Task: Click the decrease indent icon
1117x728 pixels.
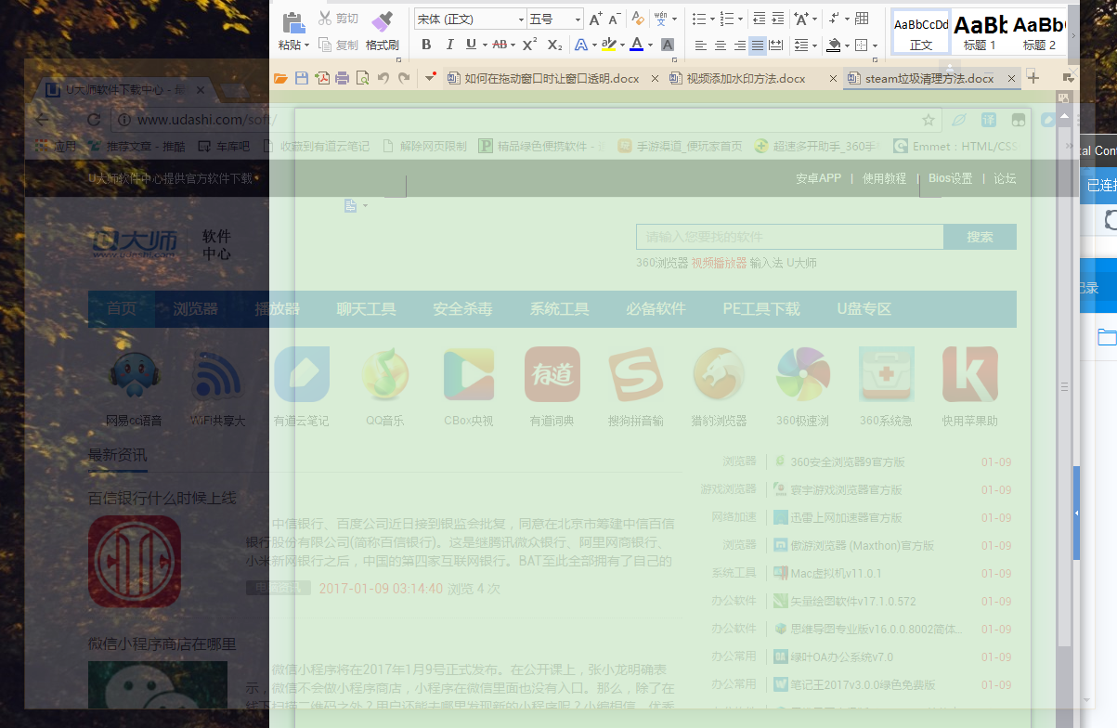Action: (x=760, y=19)
